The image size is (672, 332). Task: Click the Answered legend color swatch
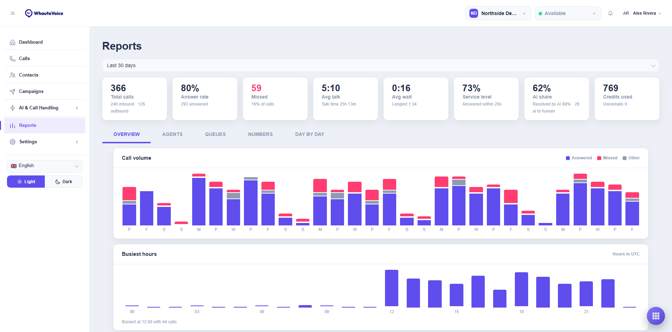pyautogui.click(x=568, y=158)
